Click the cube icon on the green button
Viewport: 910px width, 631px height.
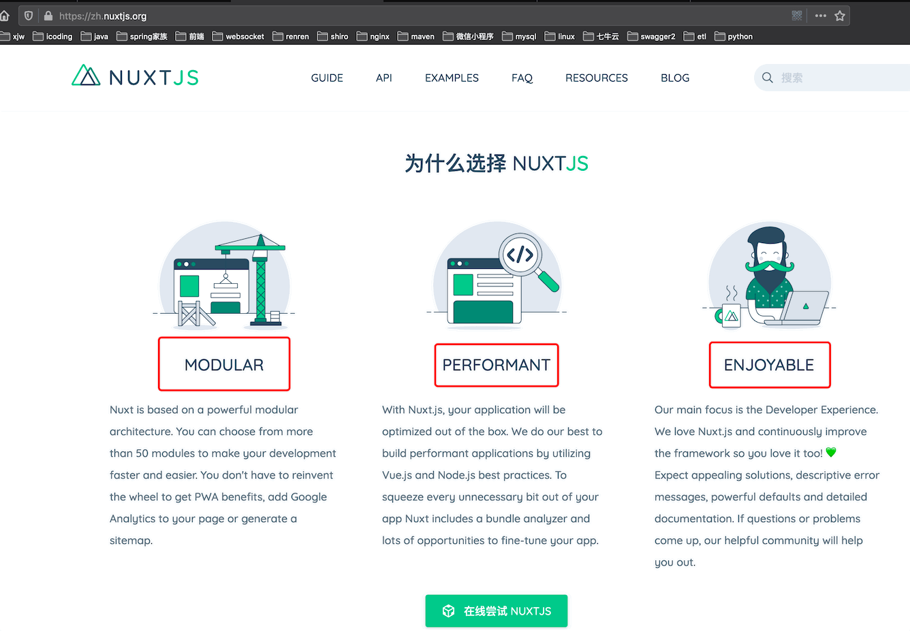[448, 611]
